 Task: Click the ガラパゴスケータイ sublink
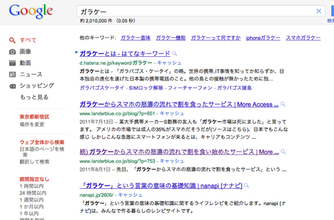point(102,88)
